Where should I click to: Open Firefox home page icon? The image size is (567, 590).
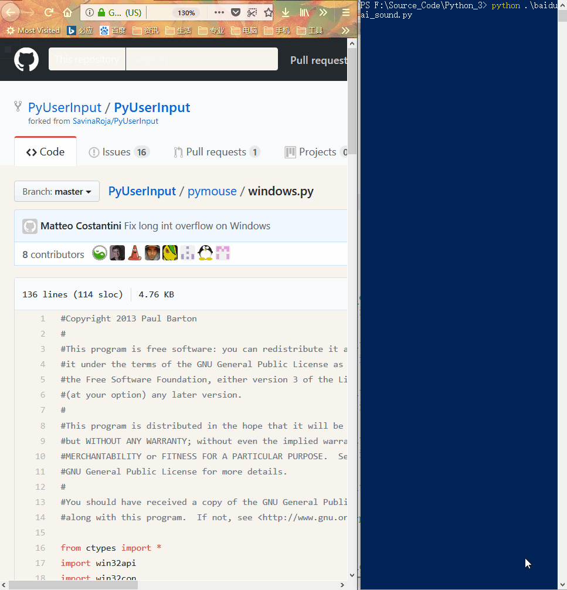[67, 12]
